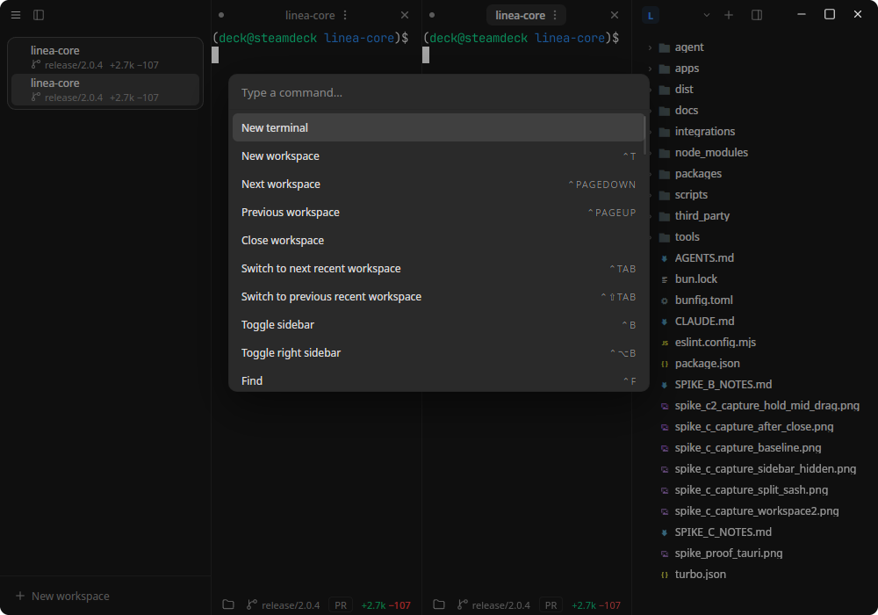878x615 pixels.
Task: Open SPIKE_B_NOTES.md file
Action: [x=723, y=384]
